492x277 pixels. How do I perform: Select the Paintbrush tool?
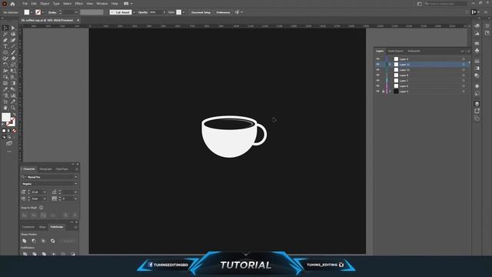13,52
